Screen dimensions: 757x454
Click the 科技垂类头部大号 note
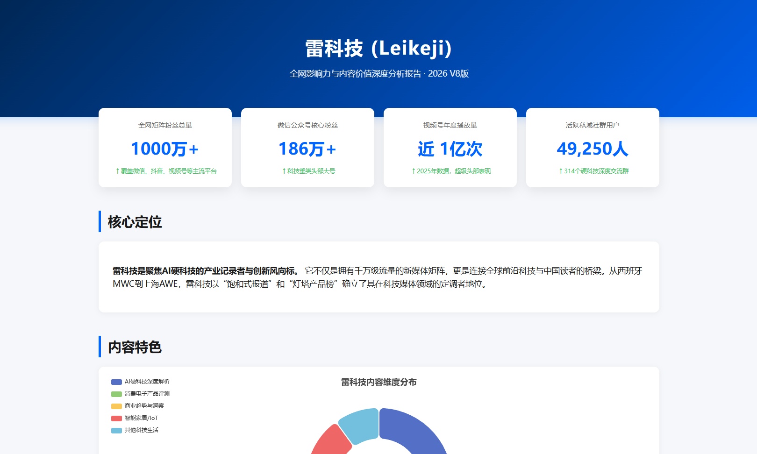(308, 171)
